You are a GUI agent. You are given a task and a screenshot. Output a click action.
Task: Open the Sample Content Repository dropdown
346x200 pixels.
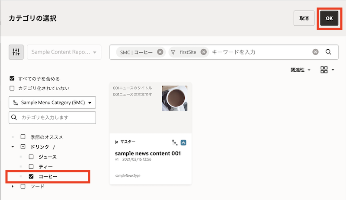coord(64,52)
